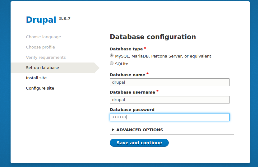258x167 pixels.
Task: Click the 8.3.7 version number
Action: tap(65, 19)
